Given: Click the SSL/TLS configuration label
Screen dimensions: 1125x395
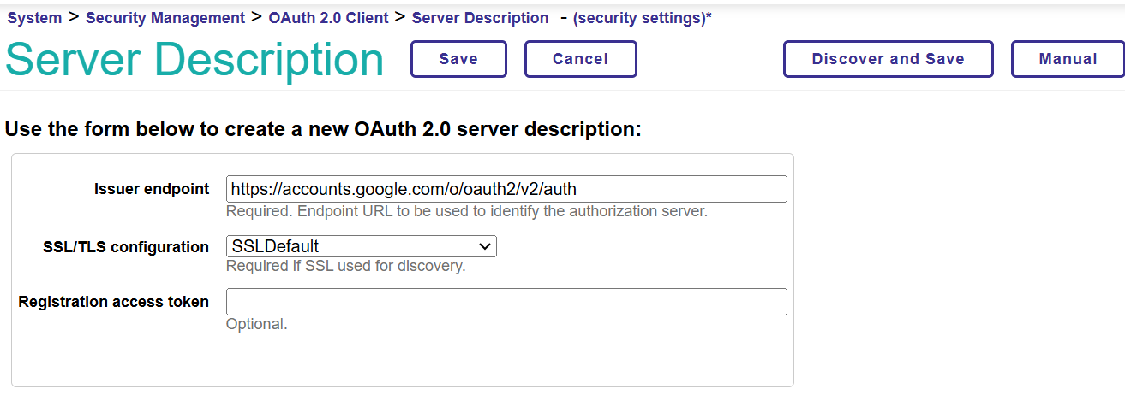Looking at the screenshot, I should tap(125, 247).
